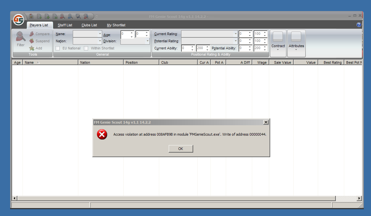
Task: Toggle the Within Shortlist checkbox
Action: (x=86, y=48)
